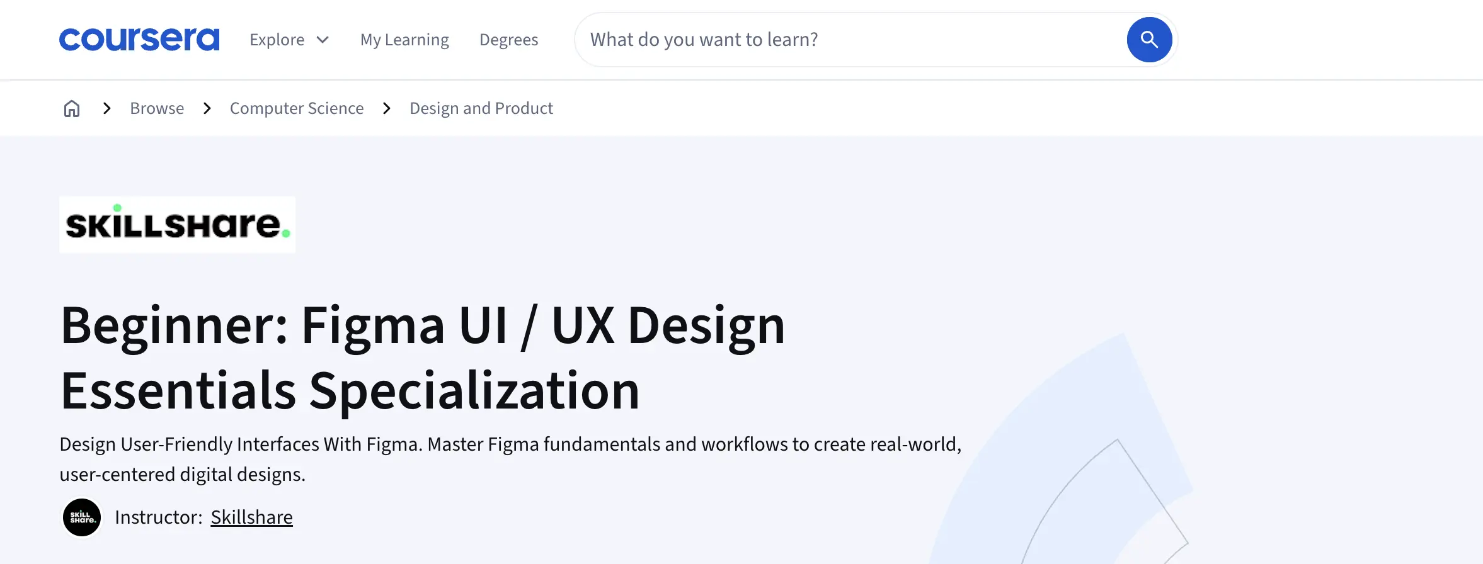Go to My Learning
This screenshot has height=564, width=1483.
point(404,40)
